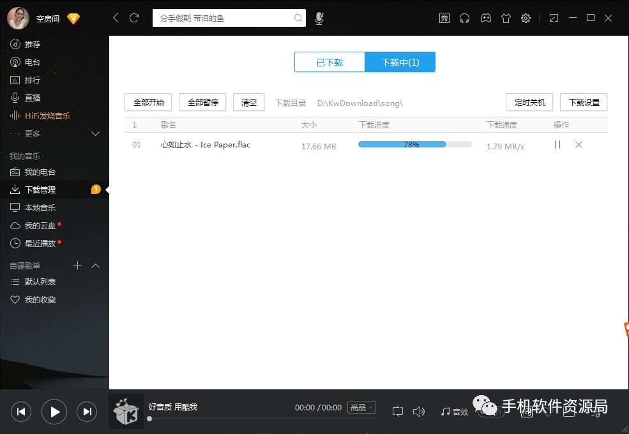The image size is (629, 434).
Task: Click the headphones icon in titlebar
Action: click(x=464, y=18)
